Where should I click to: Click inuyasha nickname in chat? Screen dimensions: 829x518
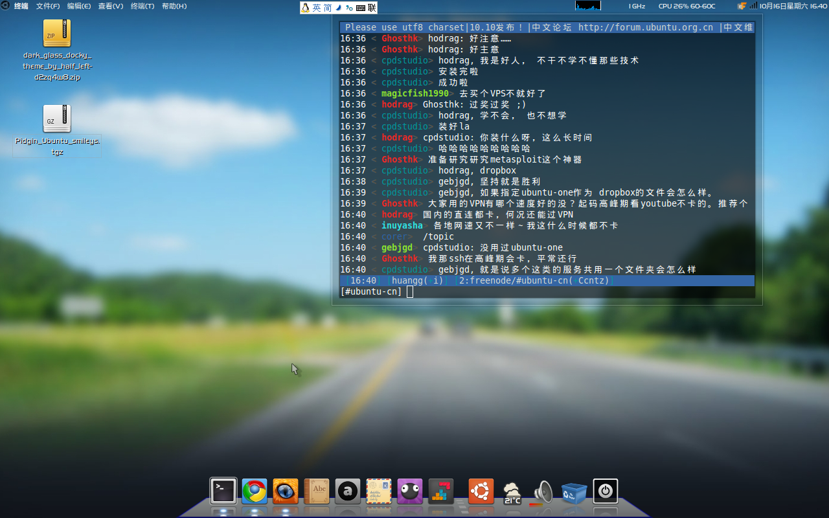click(x=402, y=225)
